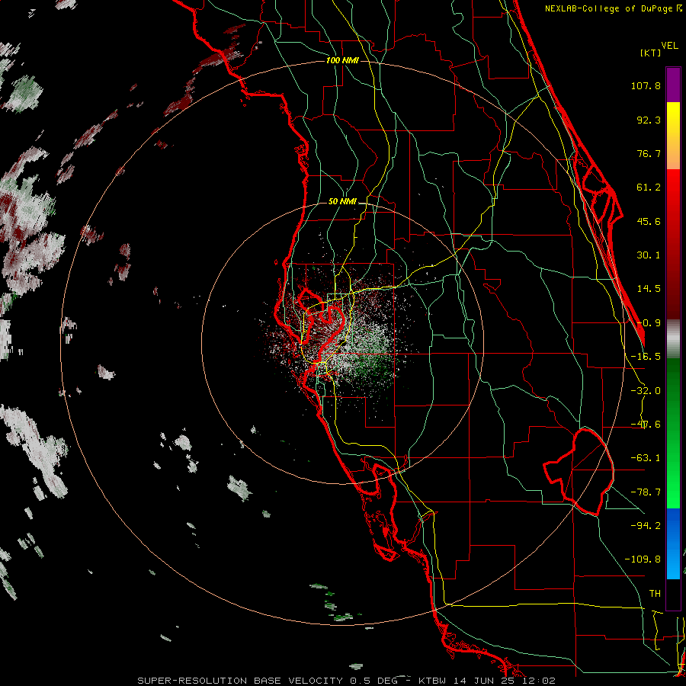Pick the 61.2 velocity value
Screen dimensions: 686x686
pyautogui.click(x=649, y=188)
